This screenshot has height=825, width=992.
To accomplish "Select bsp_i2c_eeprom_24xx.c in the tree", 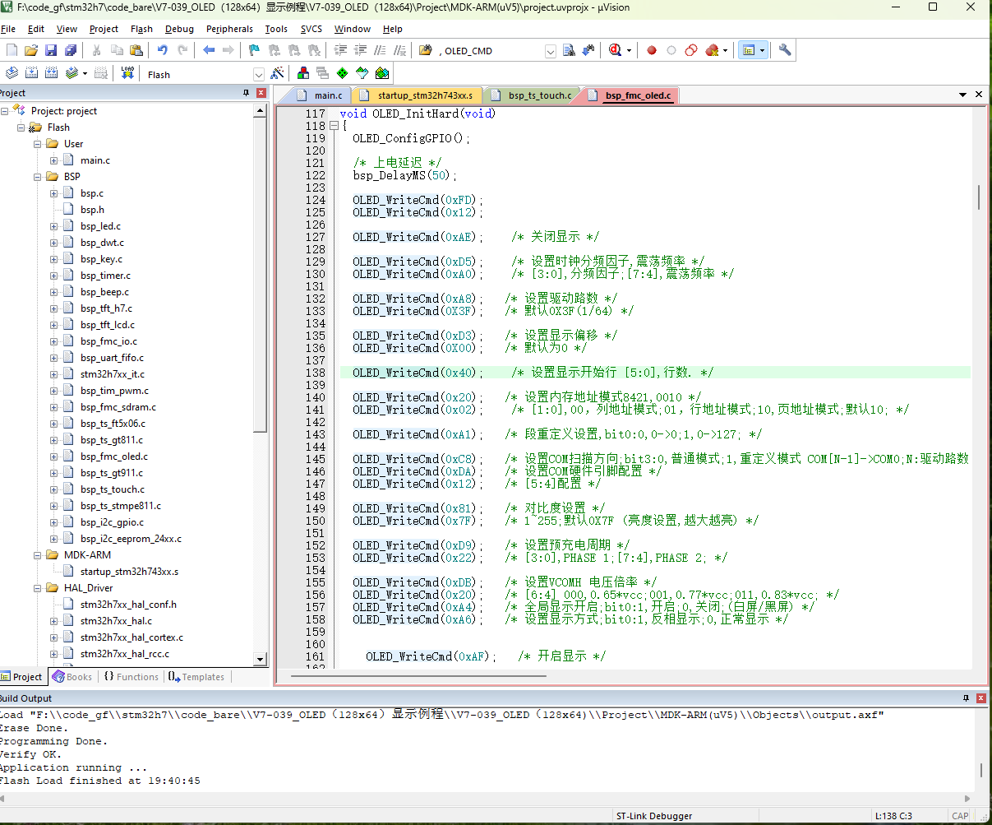I will [131, 539].
